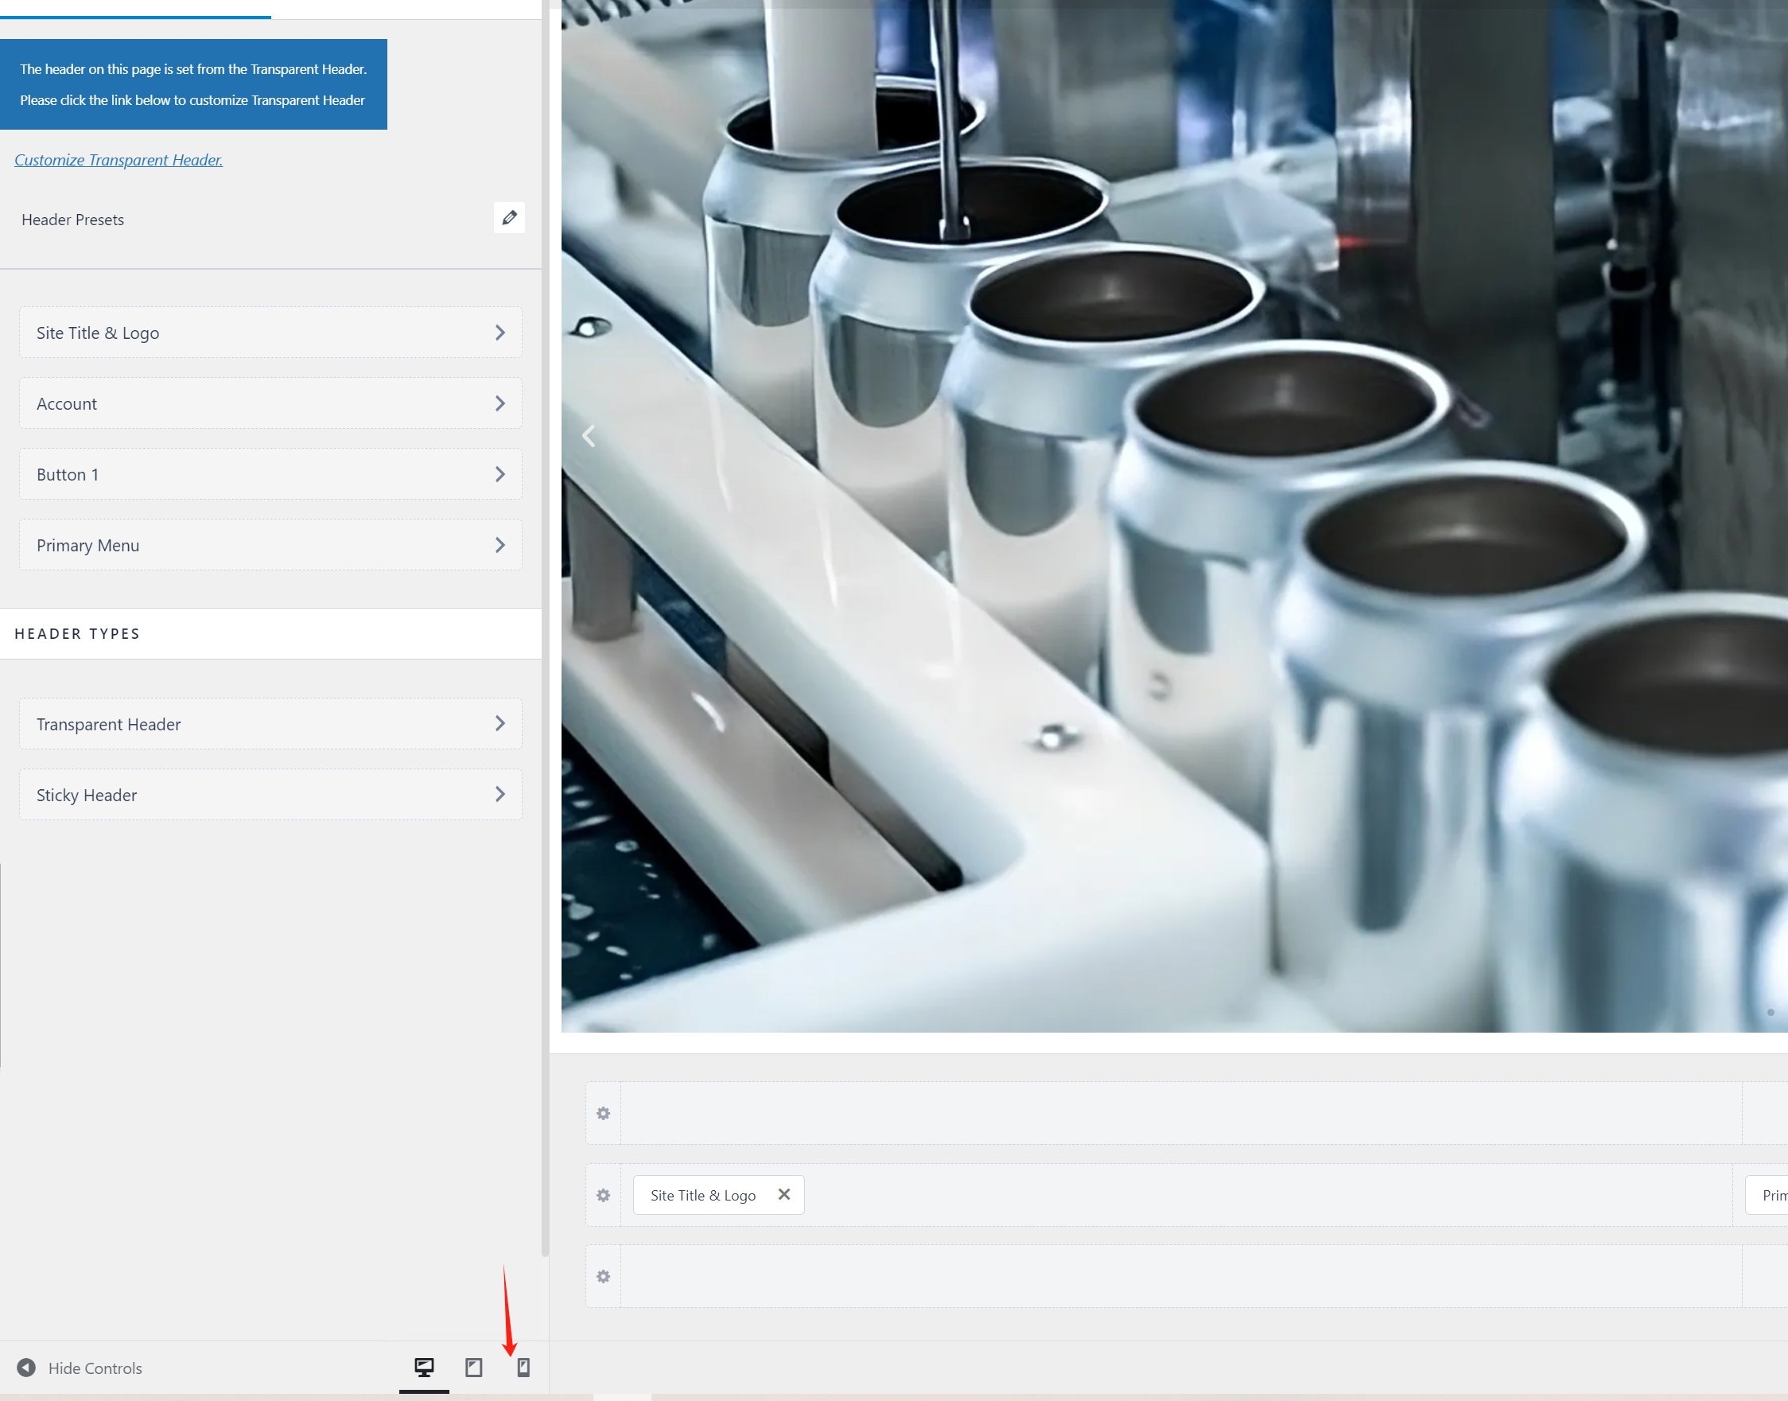Switch to tablet preview device icon

(473, 1368)
